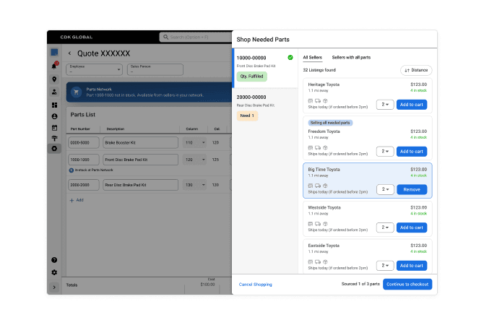
Task: Click Heritage Toyota delivery truck icon
Action: 318,100
